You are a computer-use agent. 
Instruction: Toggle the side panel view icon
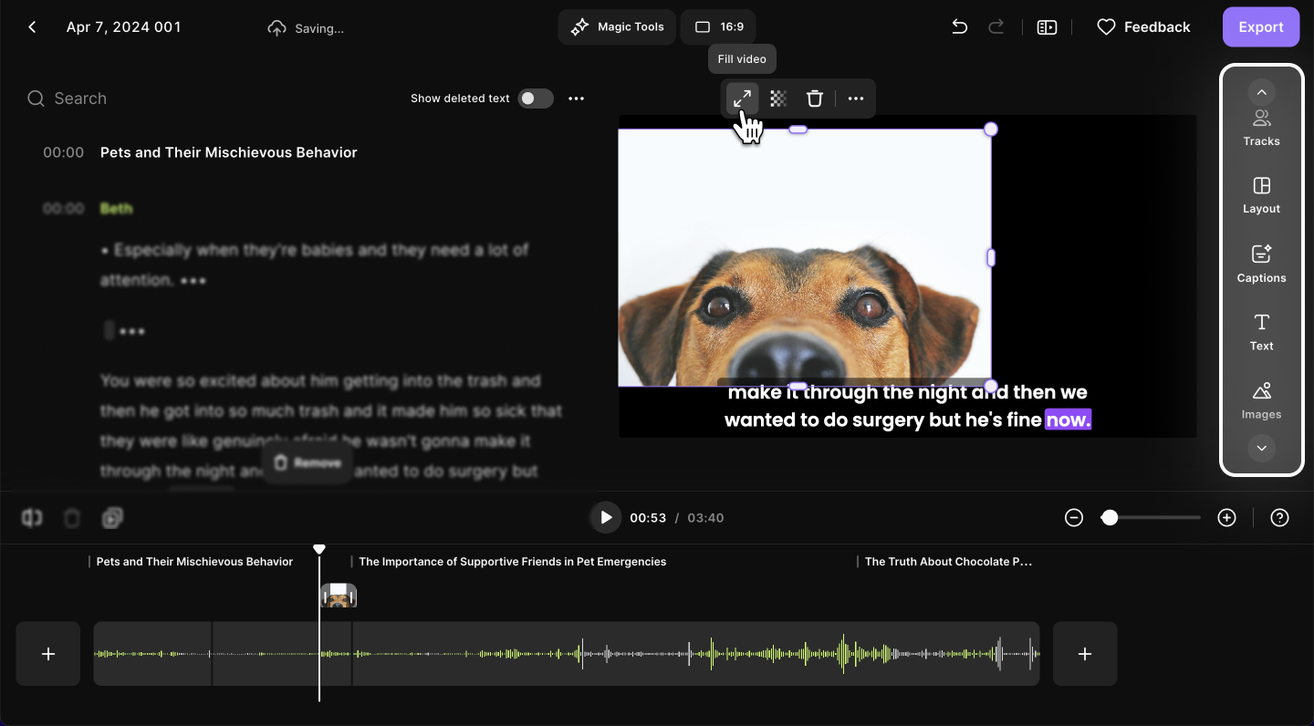pyautogui.click(x=1047, y=27)
